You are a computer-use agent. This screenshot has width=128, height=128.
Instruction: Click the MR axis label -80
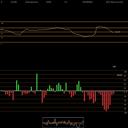pyautogui.click(x=125, y=109)
